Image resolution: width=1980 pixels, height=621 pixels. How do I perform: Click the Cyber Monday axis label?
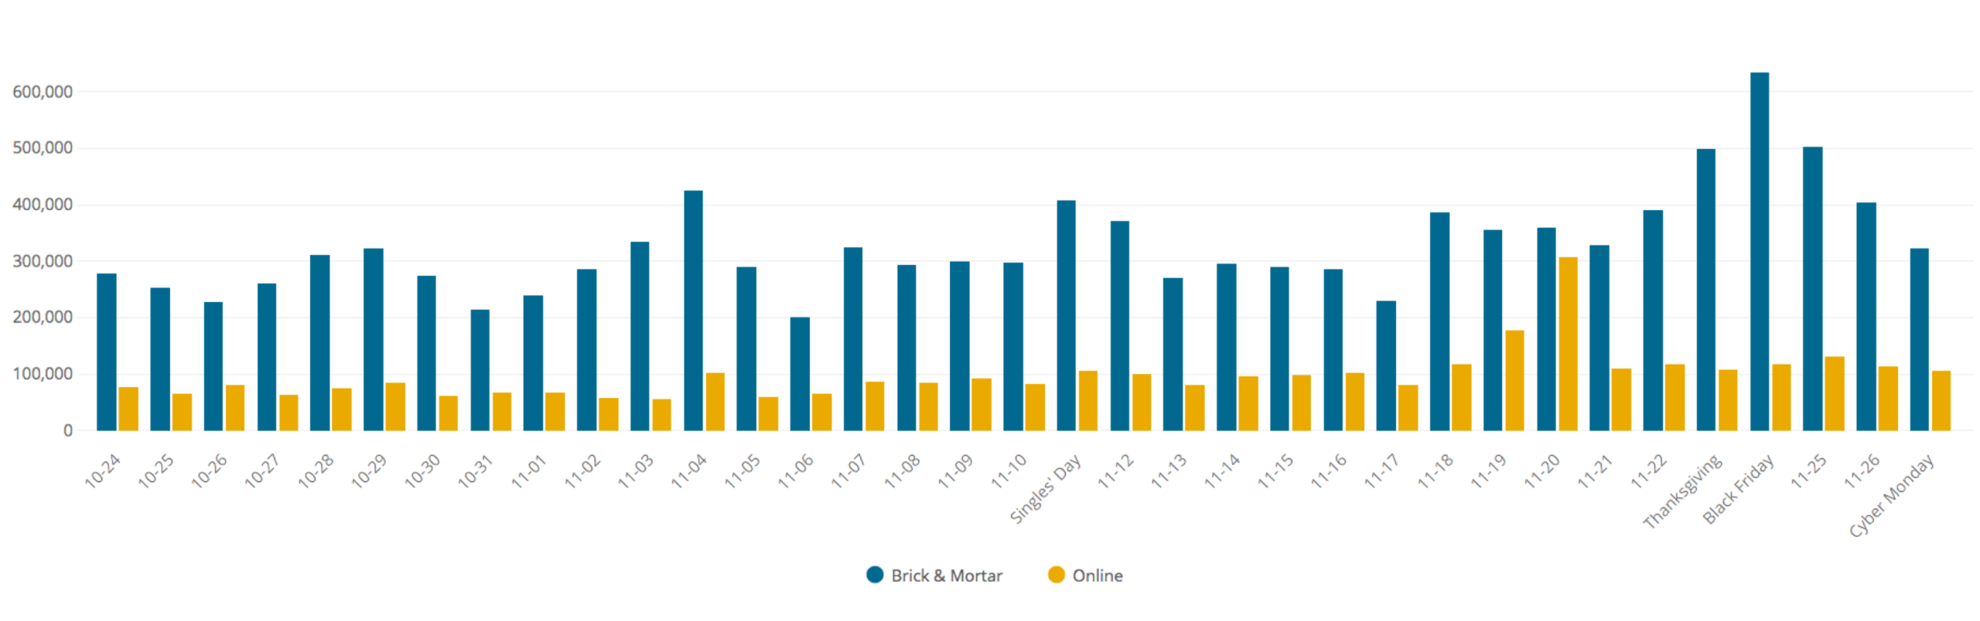click(x=1890, y=496)
